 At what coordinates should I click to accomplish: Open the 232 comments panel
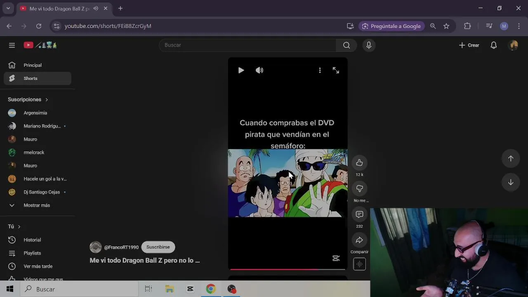[359, 214]
